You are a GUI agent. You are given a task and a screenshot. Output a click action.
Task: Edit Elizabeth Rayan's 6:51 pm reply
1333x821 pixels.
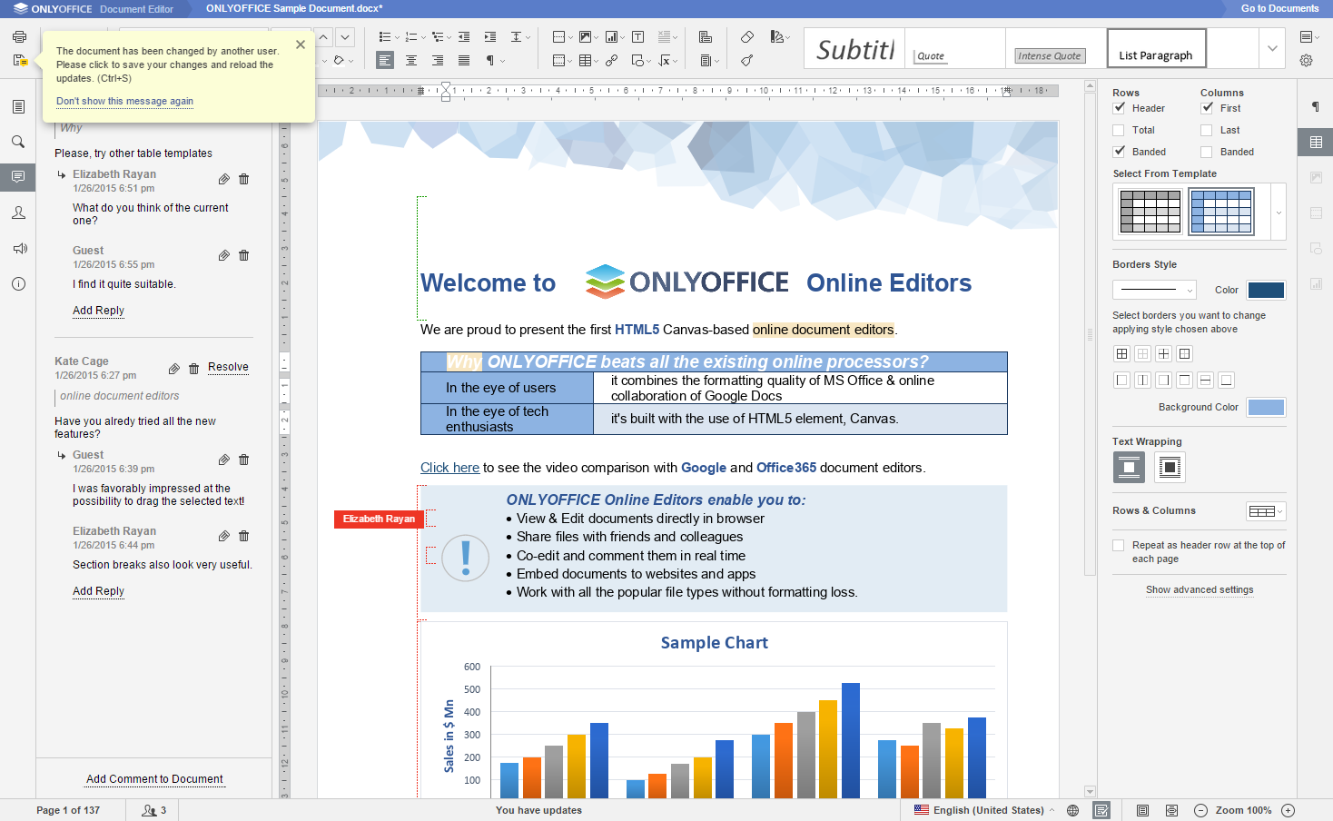[x=223, y=179]
